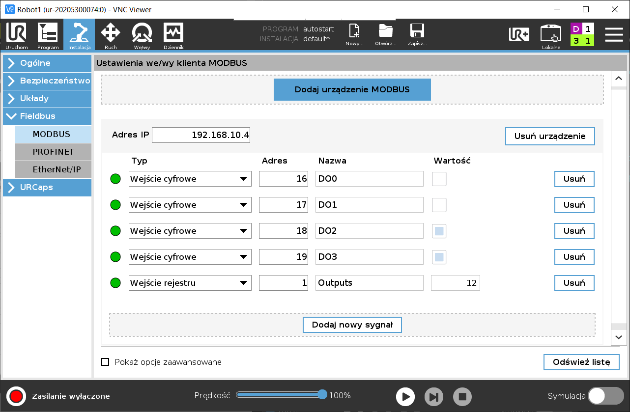Expand the Układy sidebar section
Image resolution: width=630 pixels, height=412 pixels.
47,99
